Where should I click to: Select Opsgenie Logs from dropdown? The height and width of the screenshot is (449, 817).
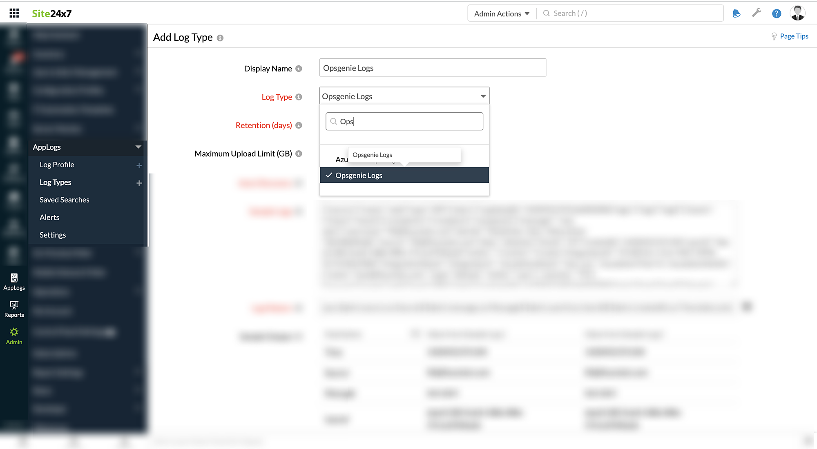pos(404,175)
